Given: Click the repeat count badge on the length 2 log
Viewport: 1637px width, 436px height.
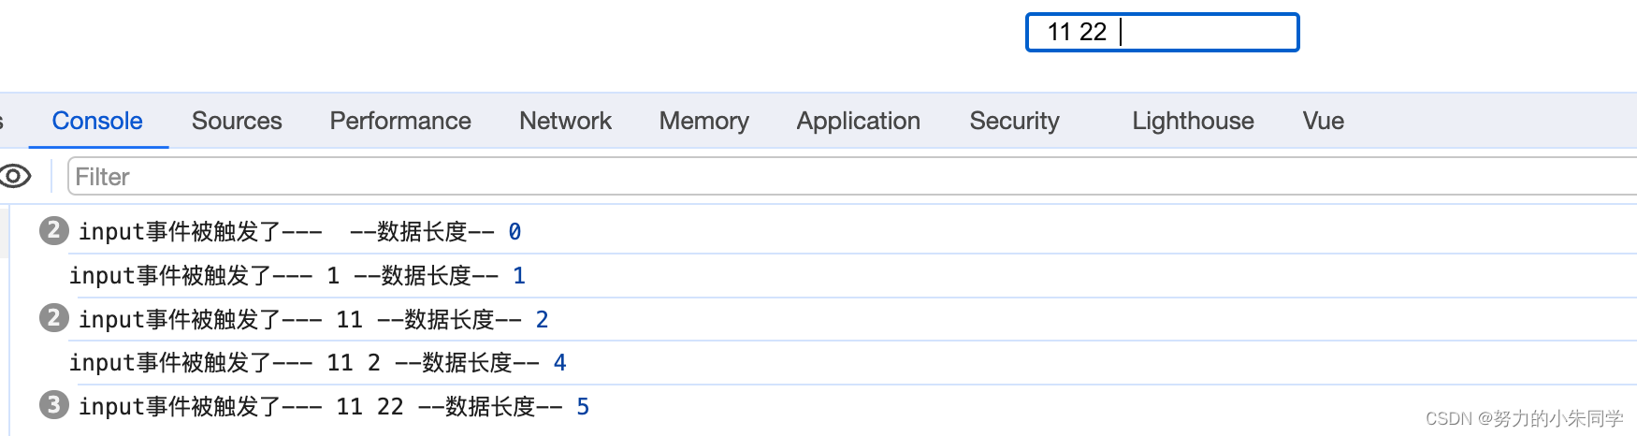Looking at the screenshot, I should [x=54, y=318].
